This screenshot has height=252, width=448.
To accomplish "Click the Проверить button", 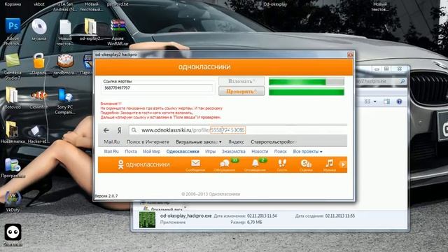I will pyautogui.click(x=241, y=92).
